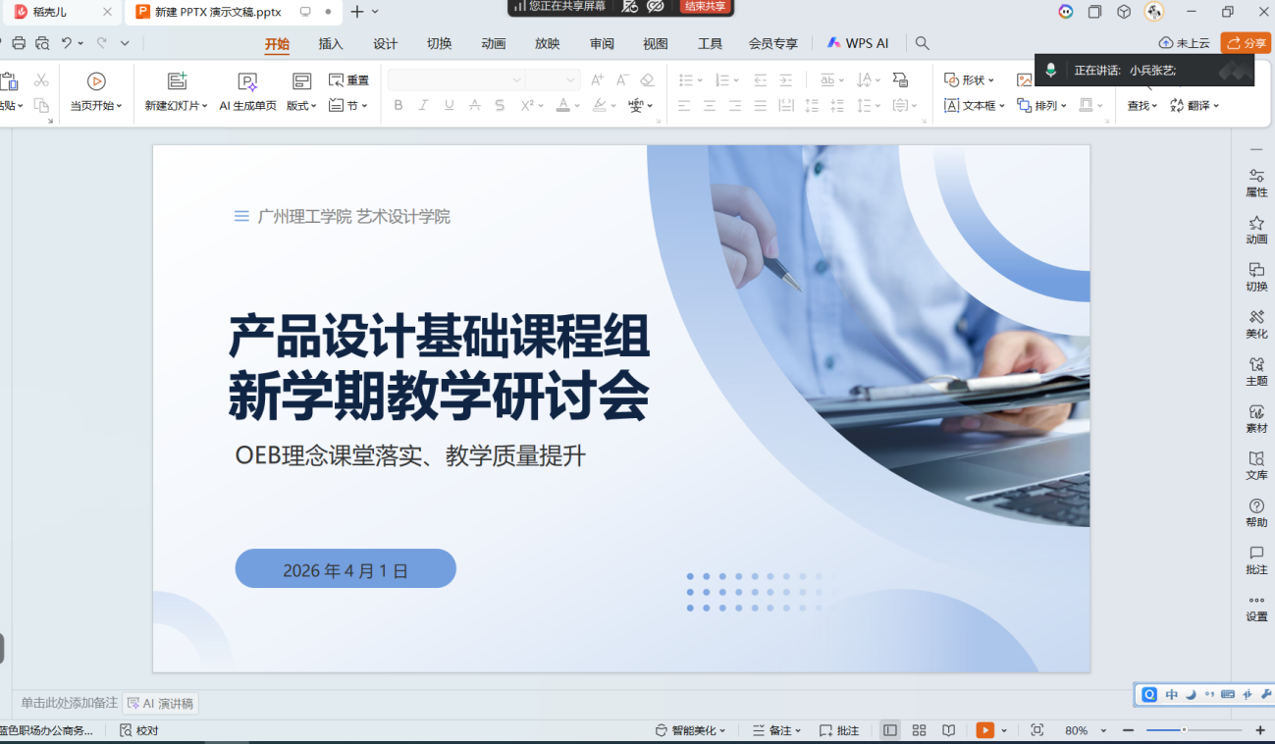Open the 美化 panel in right sidebar
The width and height of the screenshot is (1275, 744).
coord(1256,317)
